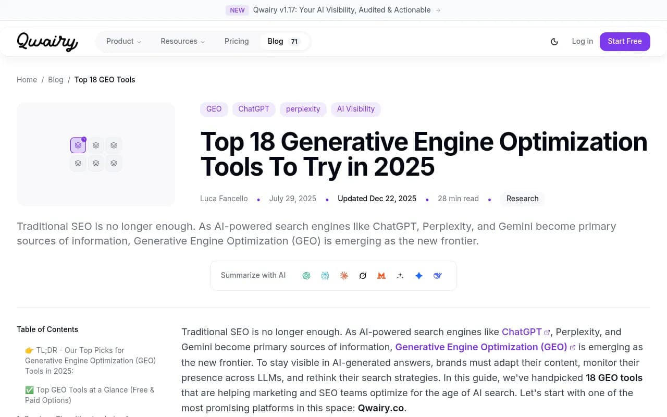The width and height of the screenshot is (667, 417).
Task: Open Qwairy v1.17 announcement link
Action: click(x=342, y=10)
